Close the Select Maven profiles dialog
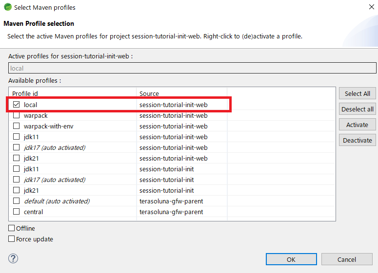 372,7
